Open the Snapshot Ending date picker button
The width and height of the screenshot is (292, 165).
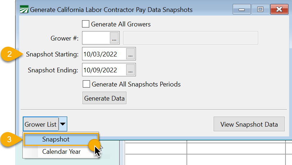(x=130, y=70)
